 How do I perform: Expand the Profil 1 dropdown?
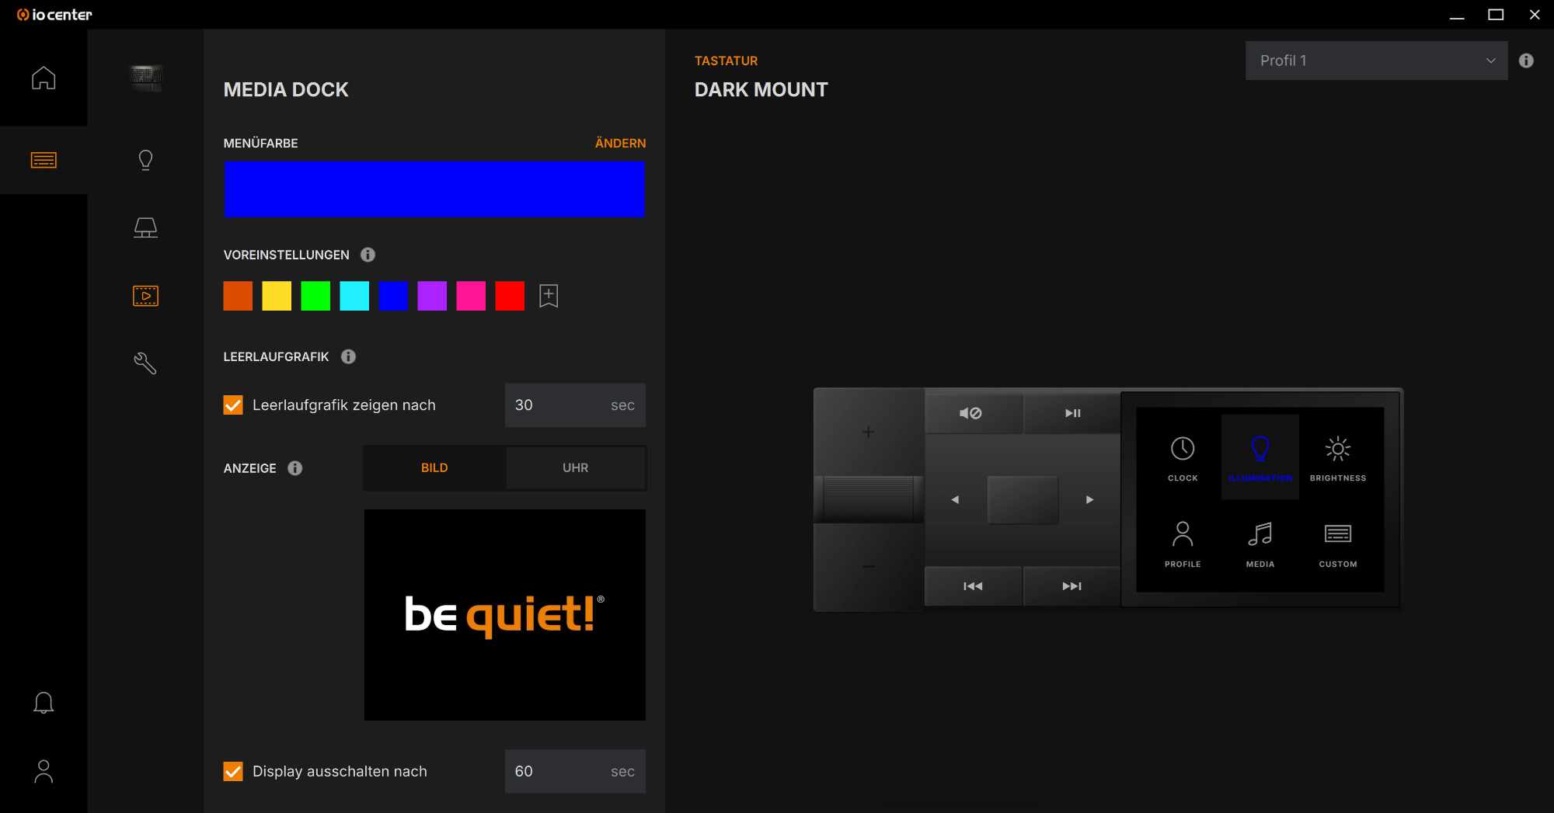(x=1376, y=61)
